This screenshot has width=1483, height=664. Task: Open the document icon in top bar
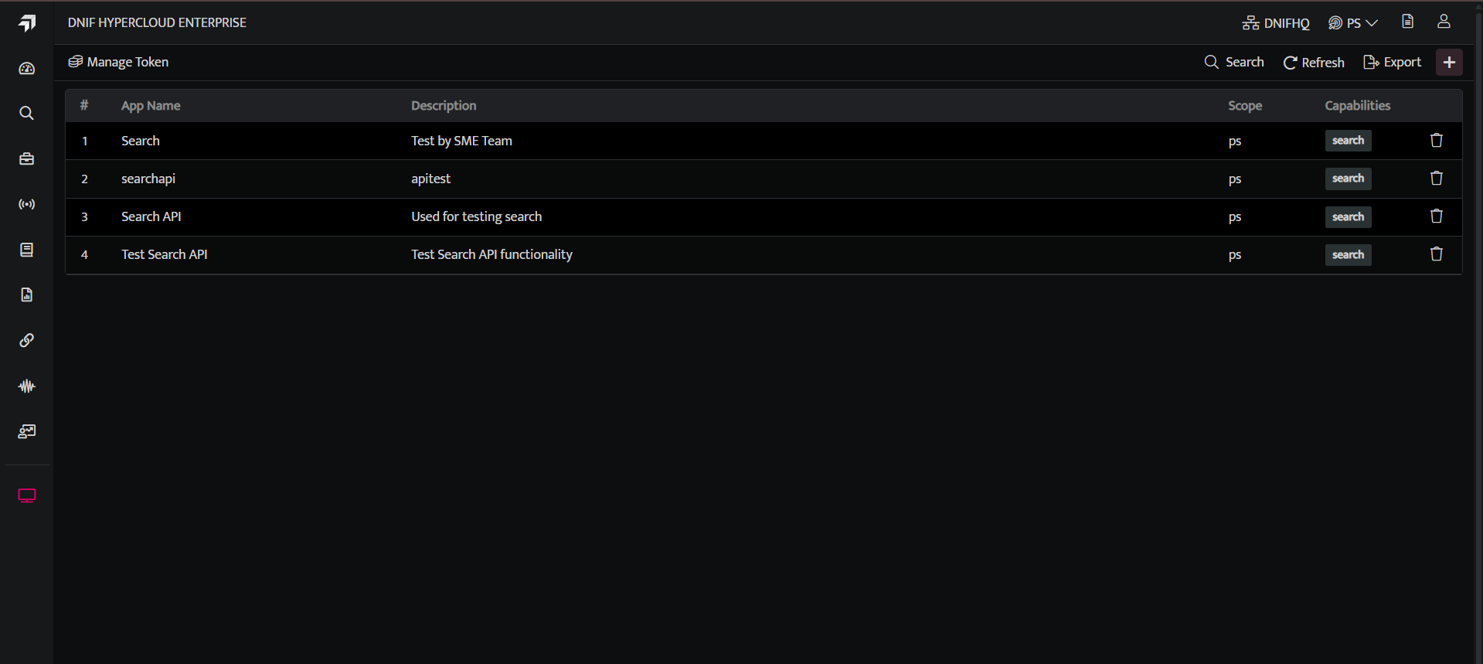click(x=1407, y=22)
